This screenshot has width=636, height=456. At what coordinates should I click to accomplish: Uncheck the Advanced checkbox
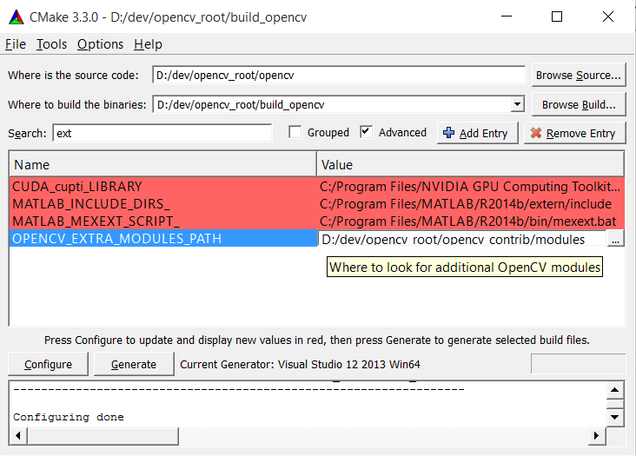[x=367, y=132]
